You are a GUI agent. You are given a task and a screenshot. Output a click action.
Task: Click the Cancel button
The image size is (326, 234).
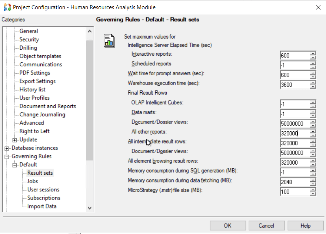pyautogui.click(x=266, y=225)
